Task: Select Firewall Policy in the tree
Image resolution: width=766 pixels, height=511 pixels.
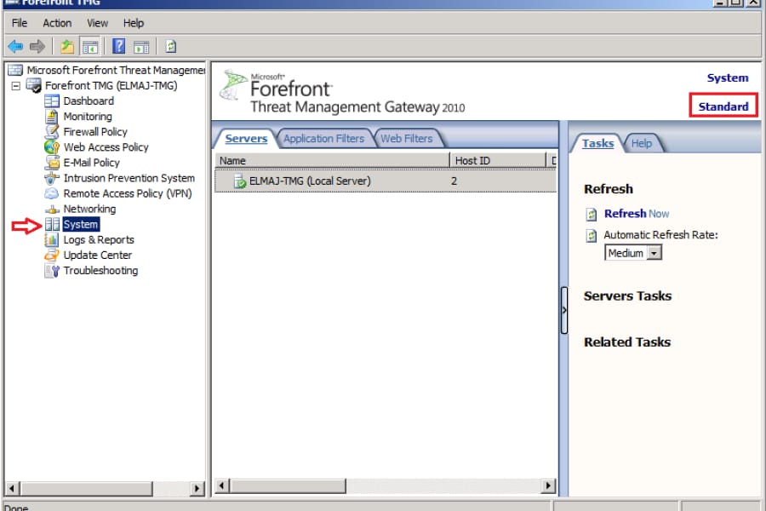Action: (95, 131)
